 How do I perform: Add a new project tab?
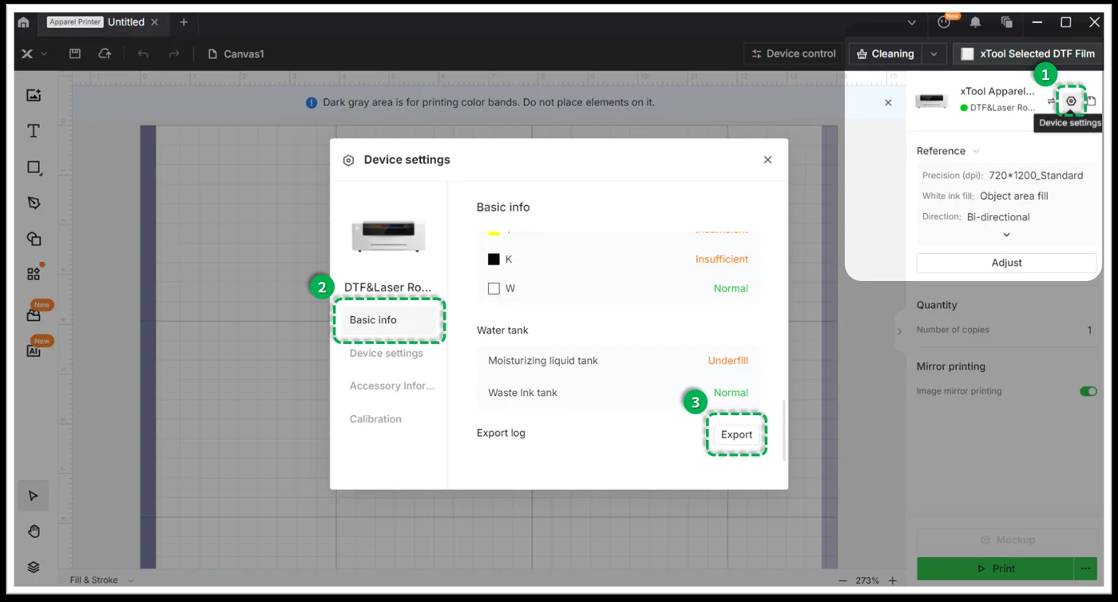point(184,22)
